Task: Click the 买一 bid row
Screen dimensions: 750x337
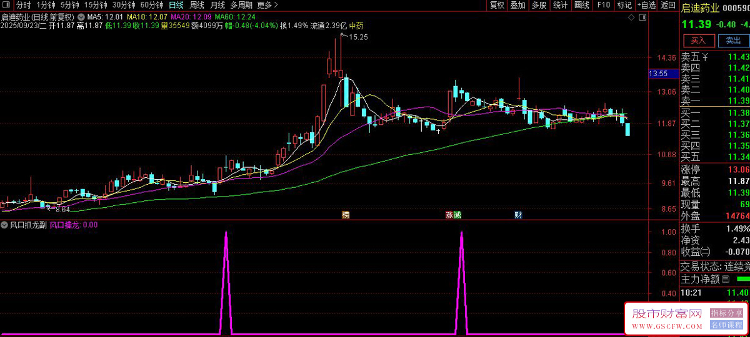Action: pyautogui.click(x=714, y=113)
